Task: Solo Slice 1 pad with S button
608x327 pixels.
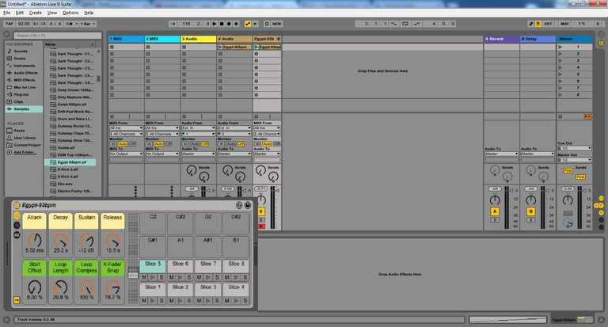Action: click(161, 301)
